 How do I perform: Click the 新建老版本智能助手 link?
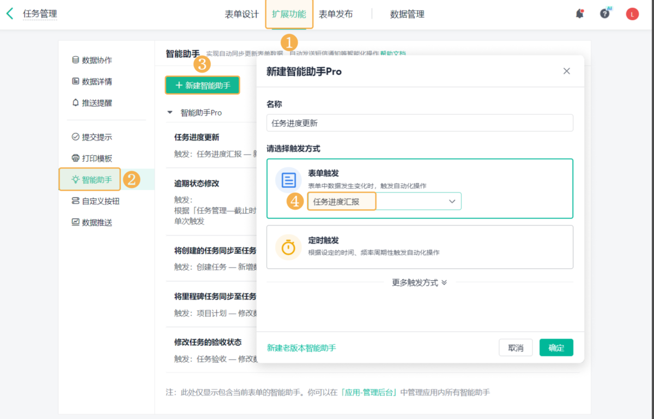coord(301,348)
